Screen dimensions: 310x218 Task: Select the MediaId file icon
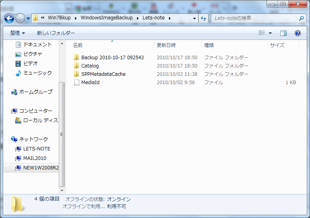(77, 83)
